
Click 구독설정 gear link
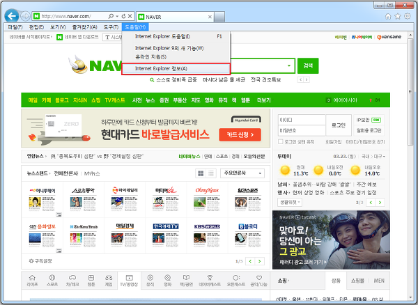click(40, 261)
